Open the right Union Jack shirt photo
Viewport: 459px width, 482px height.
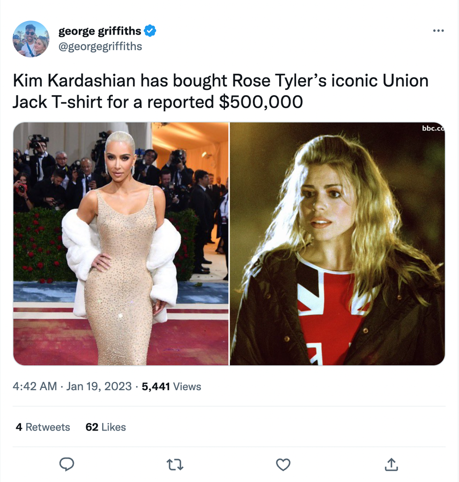[x=337, y=244]
